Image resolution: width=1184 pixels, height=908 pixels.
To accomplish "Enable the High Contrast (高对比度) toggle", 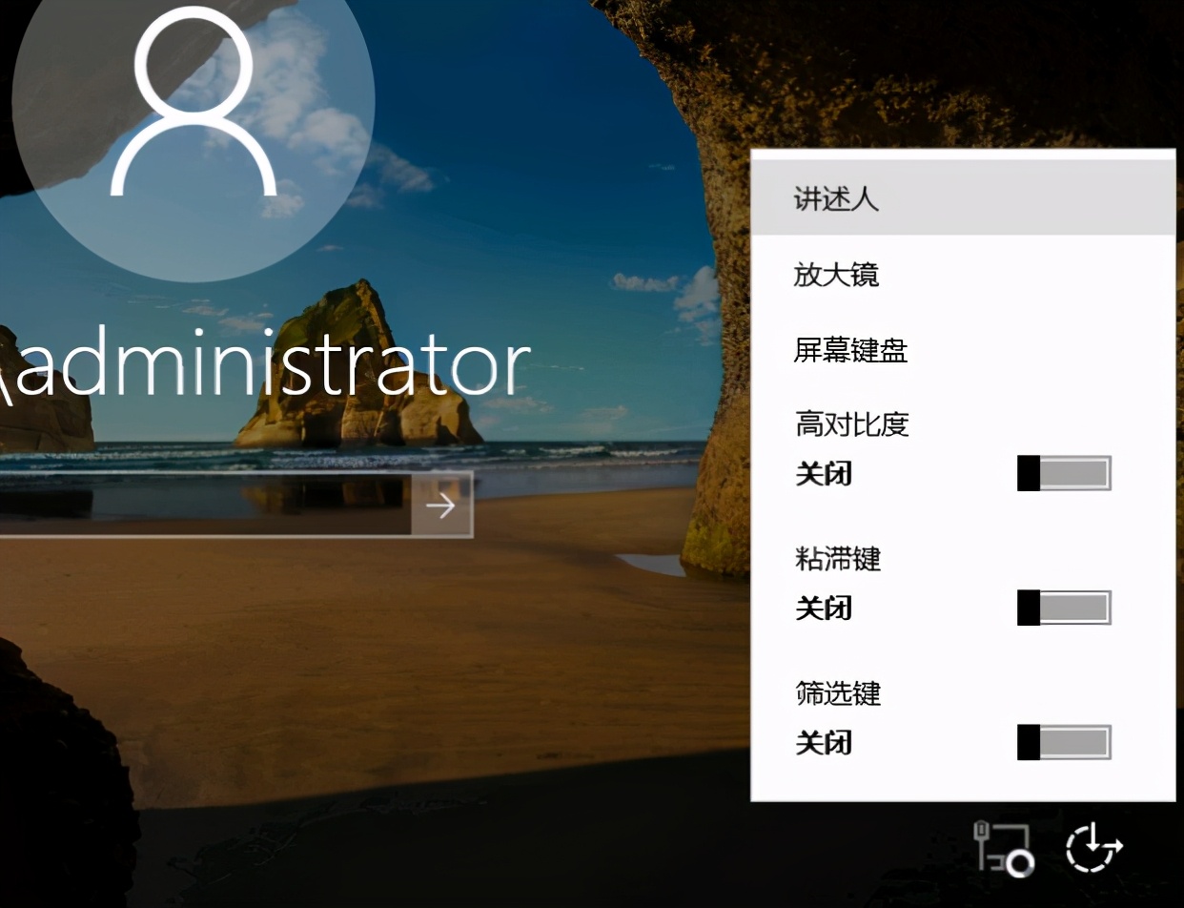I will [x=1064, y=473].
